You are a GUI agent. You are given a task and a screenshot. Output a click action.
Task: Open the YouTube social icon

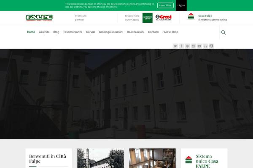[199, 46]
